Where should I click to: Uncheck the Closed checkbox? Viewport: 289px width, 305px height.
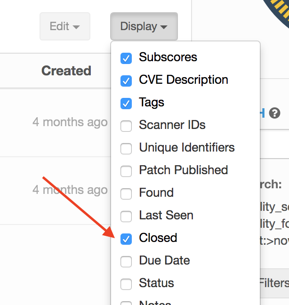(x=126, y=239)
